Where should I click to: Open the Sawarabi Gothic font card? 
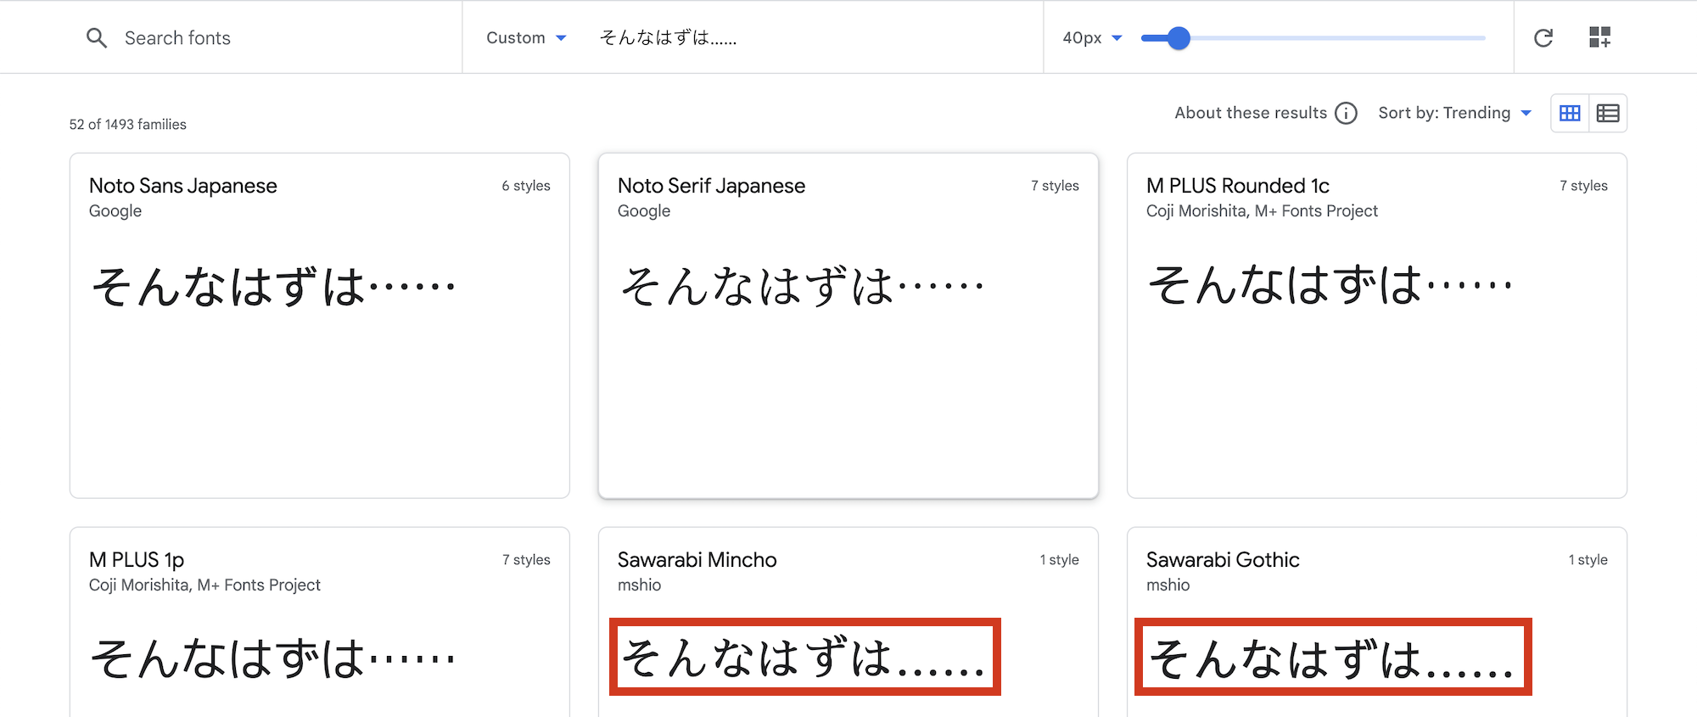[1377, 622]
